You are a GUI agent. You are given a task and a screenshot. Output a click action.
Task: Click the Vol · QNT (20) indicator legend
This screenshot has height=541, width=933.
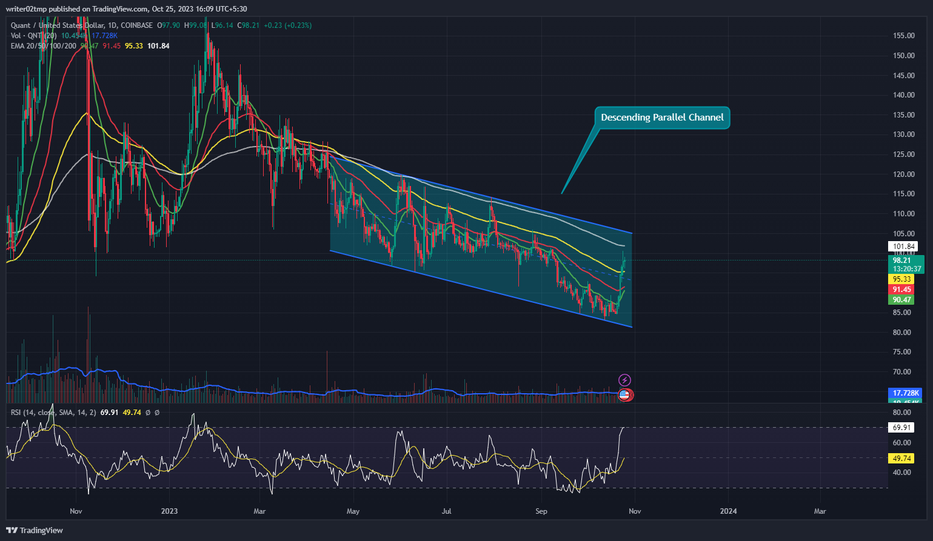pyautogui.click(x=34, y=36)
